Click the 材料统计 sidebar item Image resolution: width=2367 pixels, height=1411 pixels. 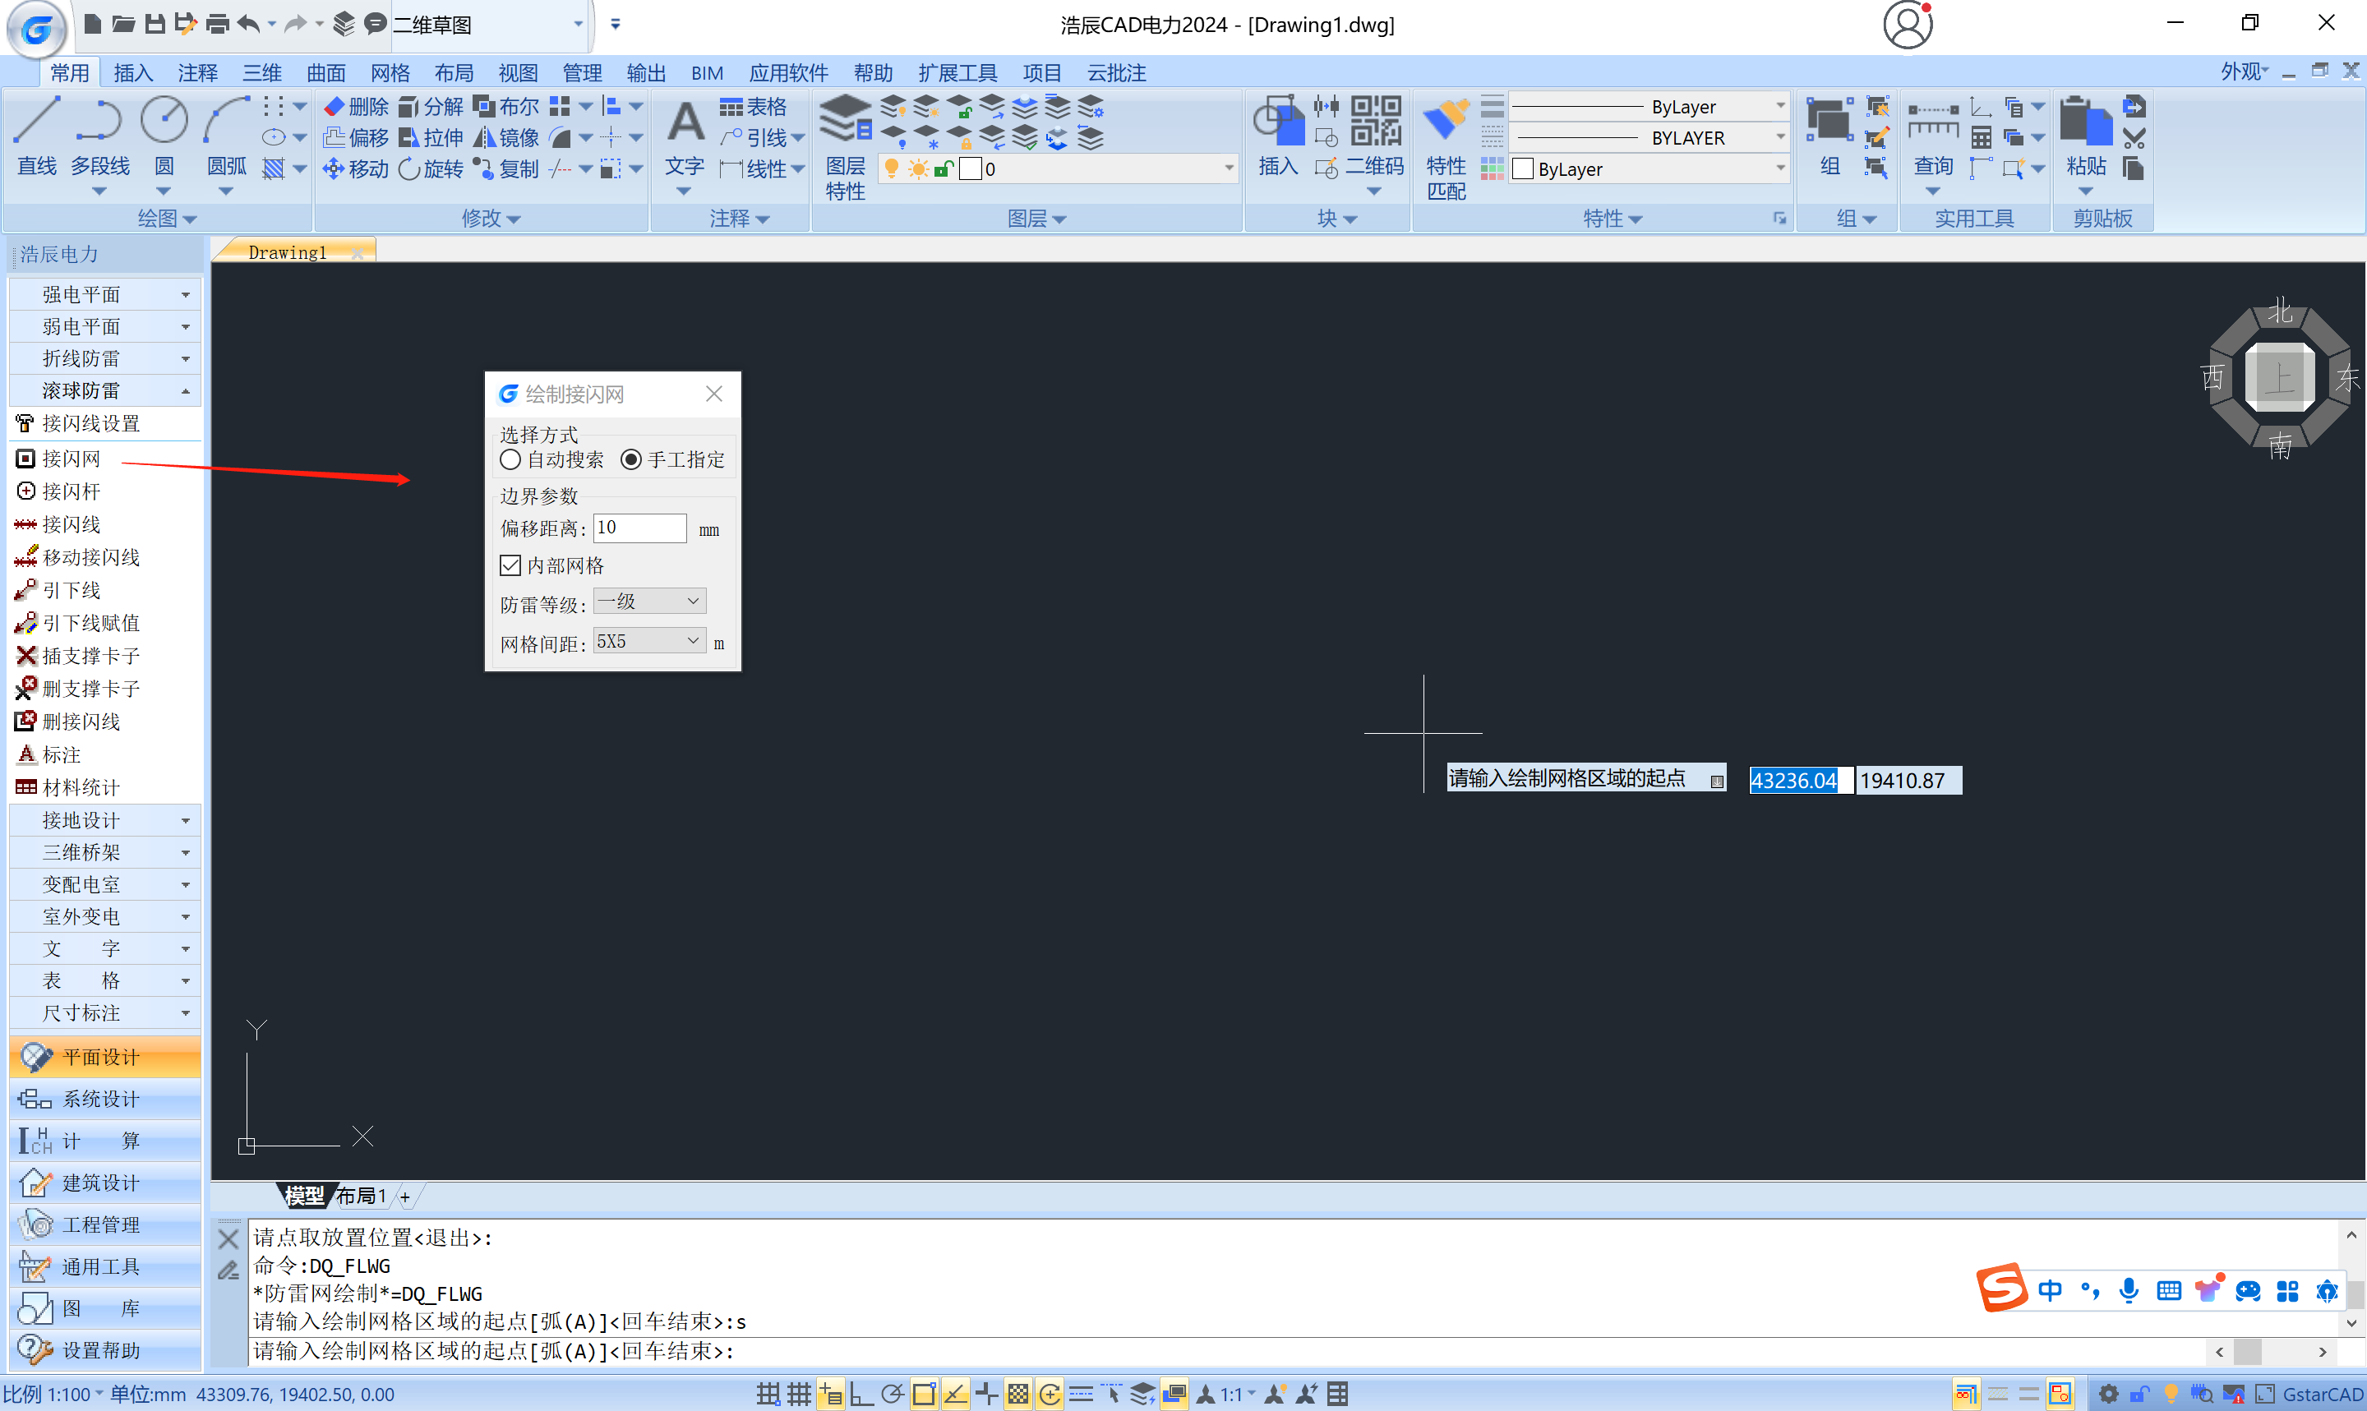81,787
